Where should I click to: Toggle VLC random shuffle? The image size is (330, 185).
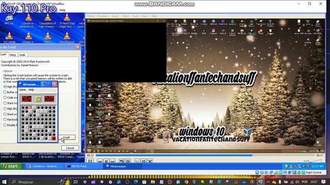tap(150, 161)
